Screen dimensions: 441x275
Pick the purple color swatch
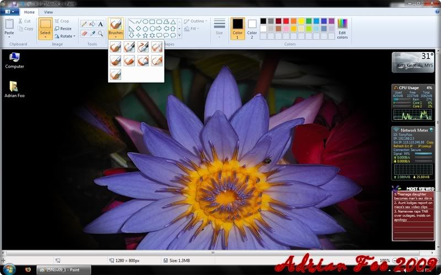pyautogui.click(x=332, y=21)
